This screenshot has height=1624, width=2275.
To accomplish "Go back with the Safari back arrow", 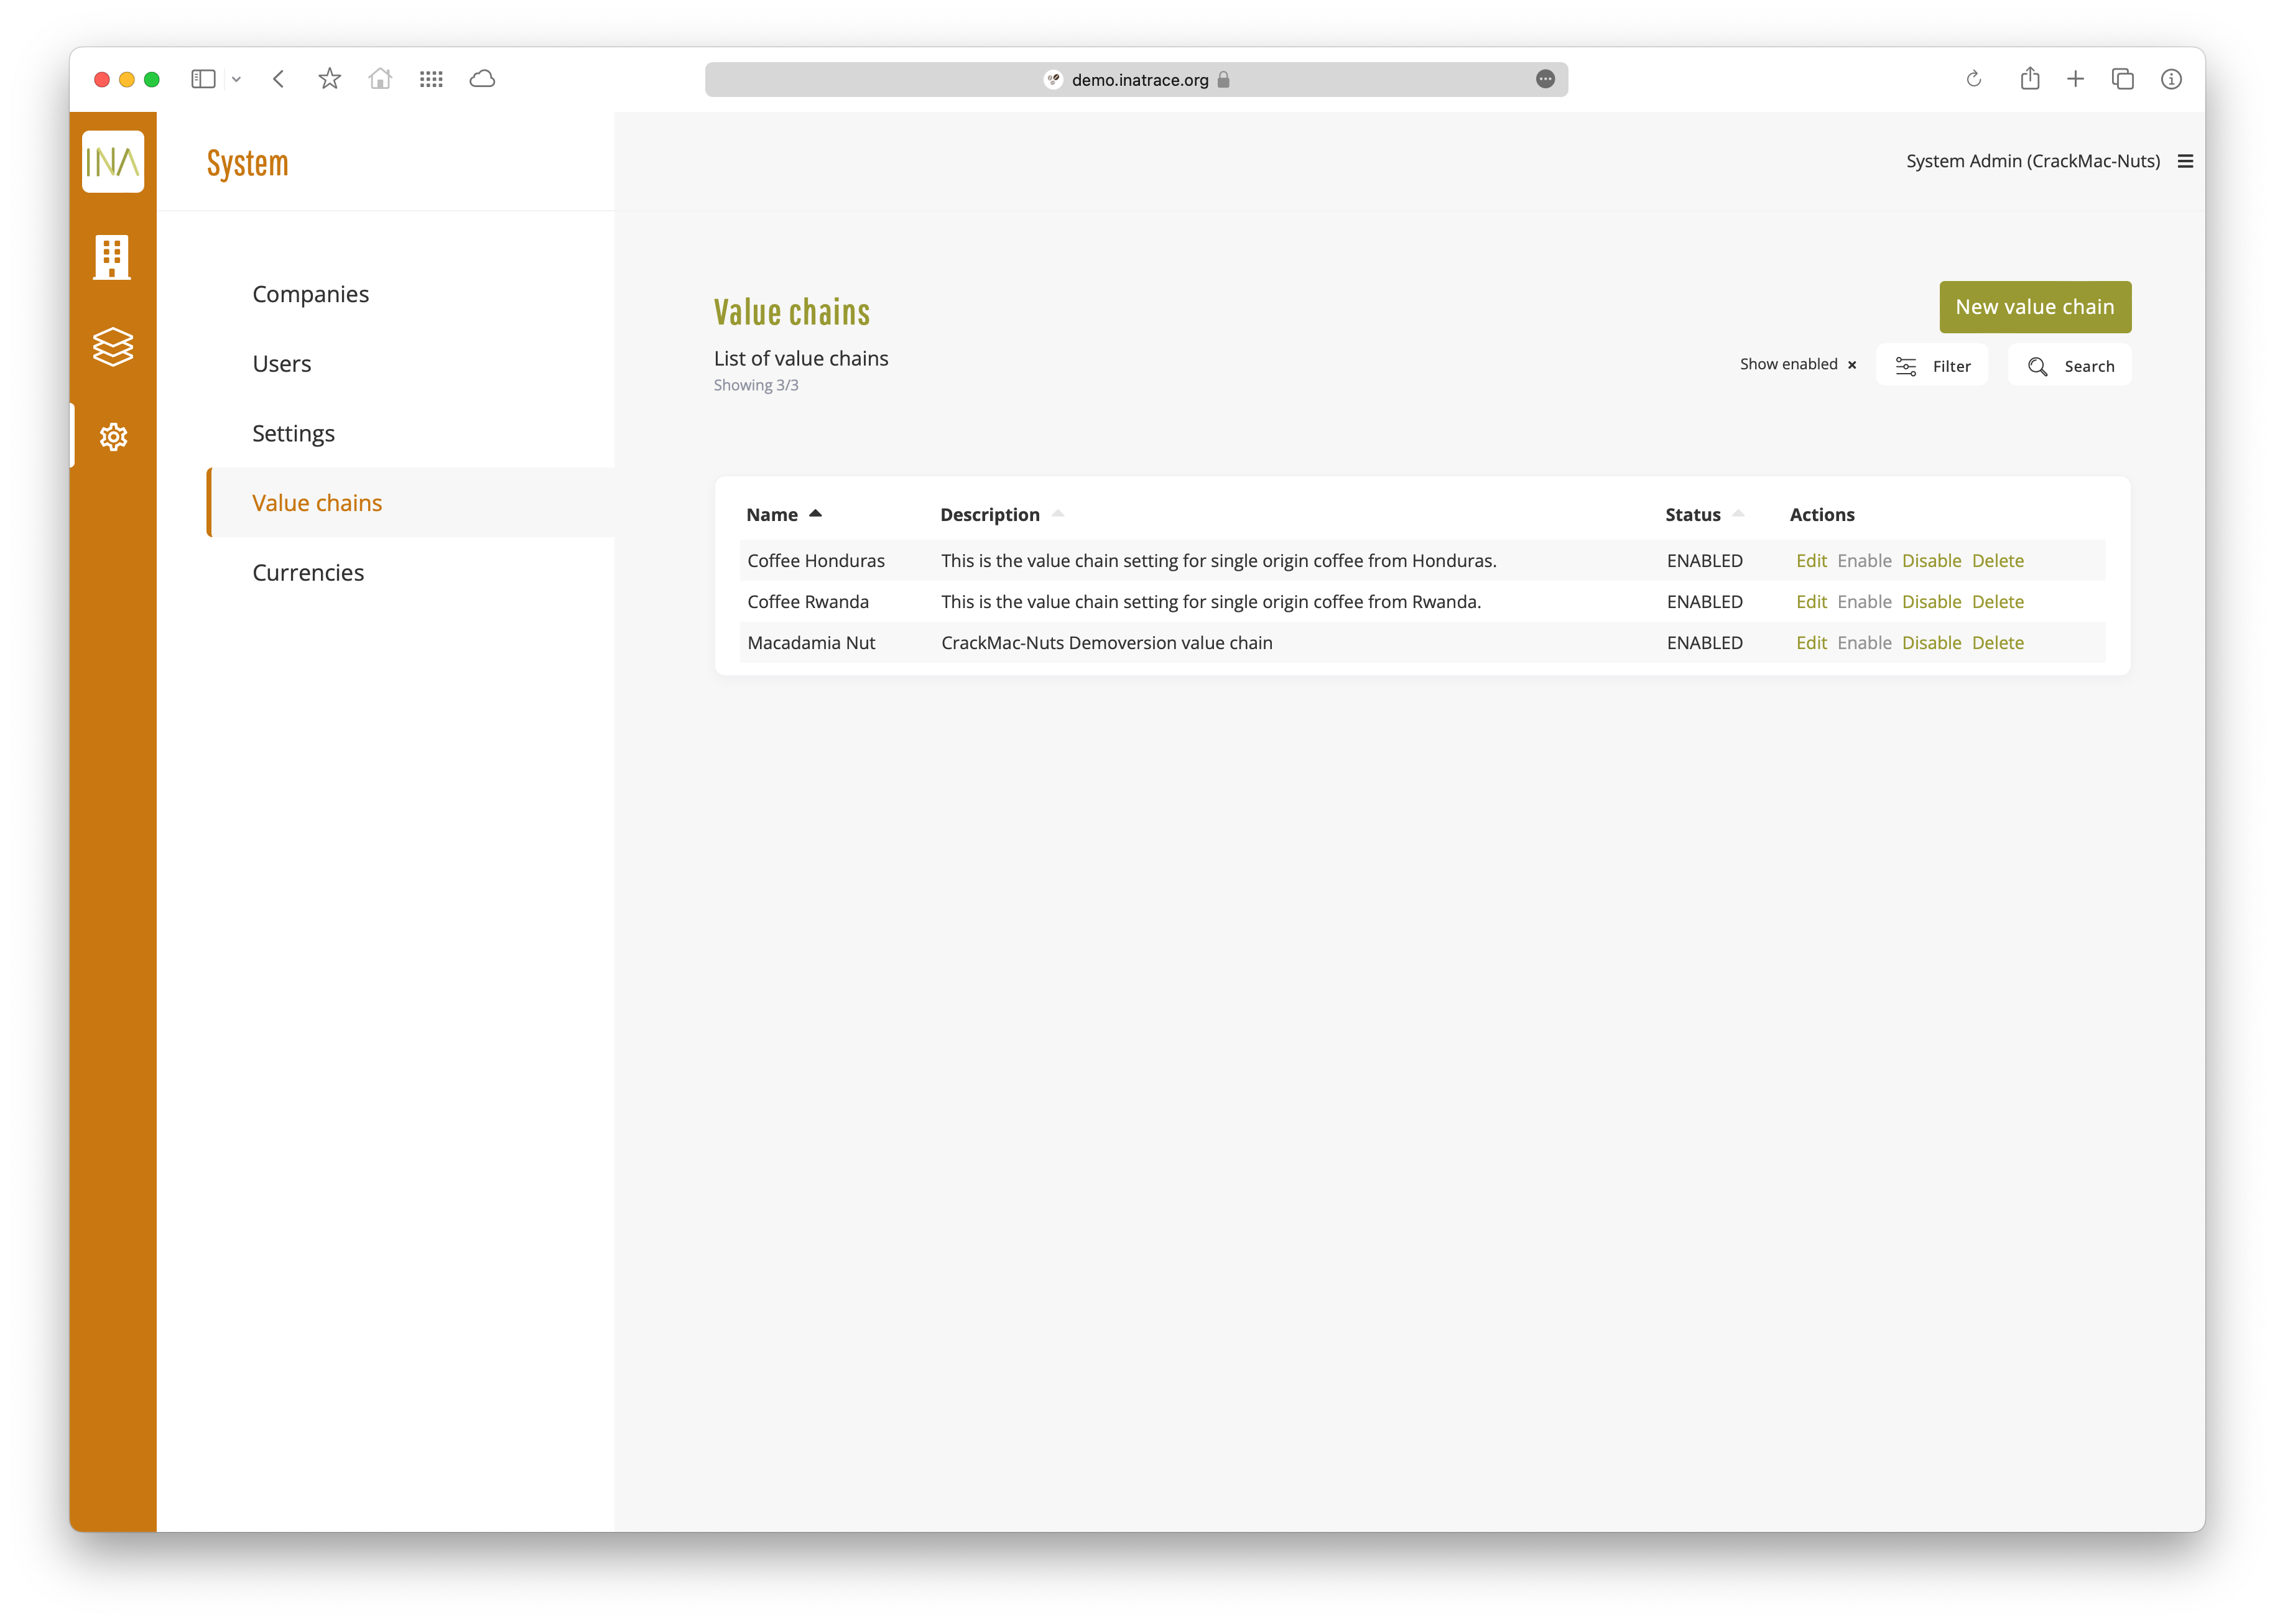I will 279,79.
